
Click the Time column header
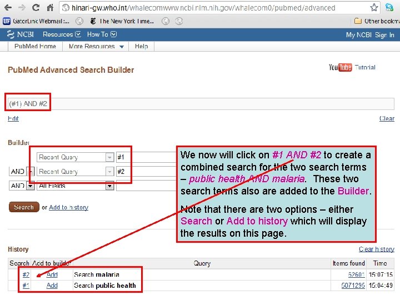pyautogui.click(x=380, y=263)
